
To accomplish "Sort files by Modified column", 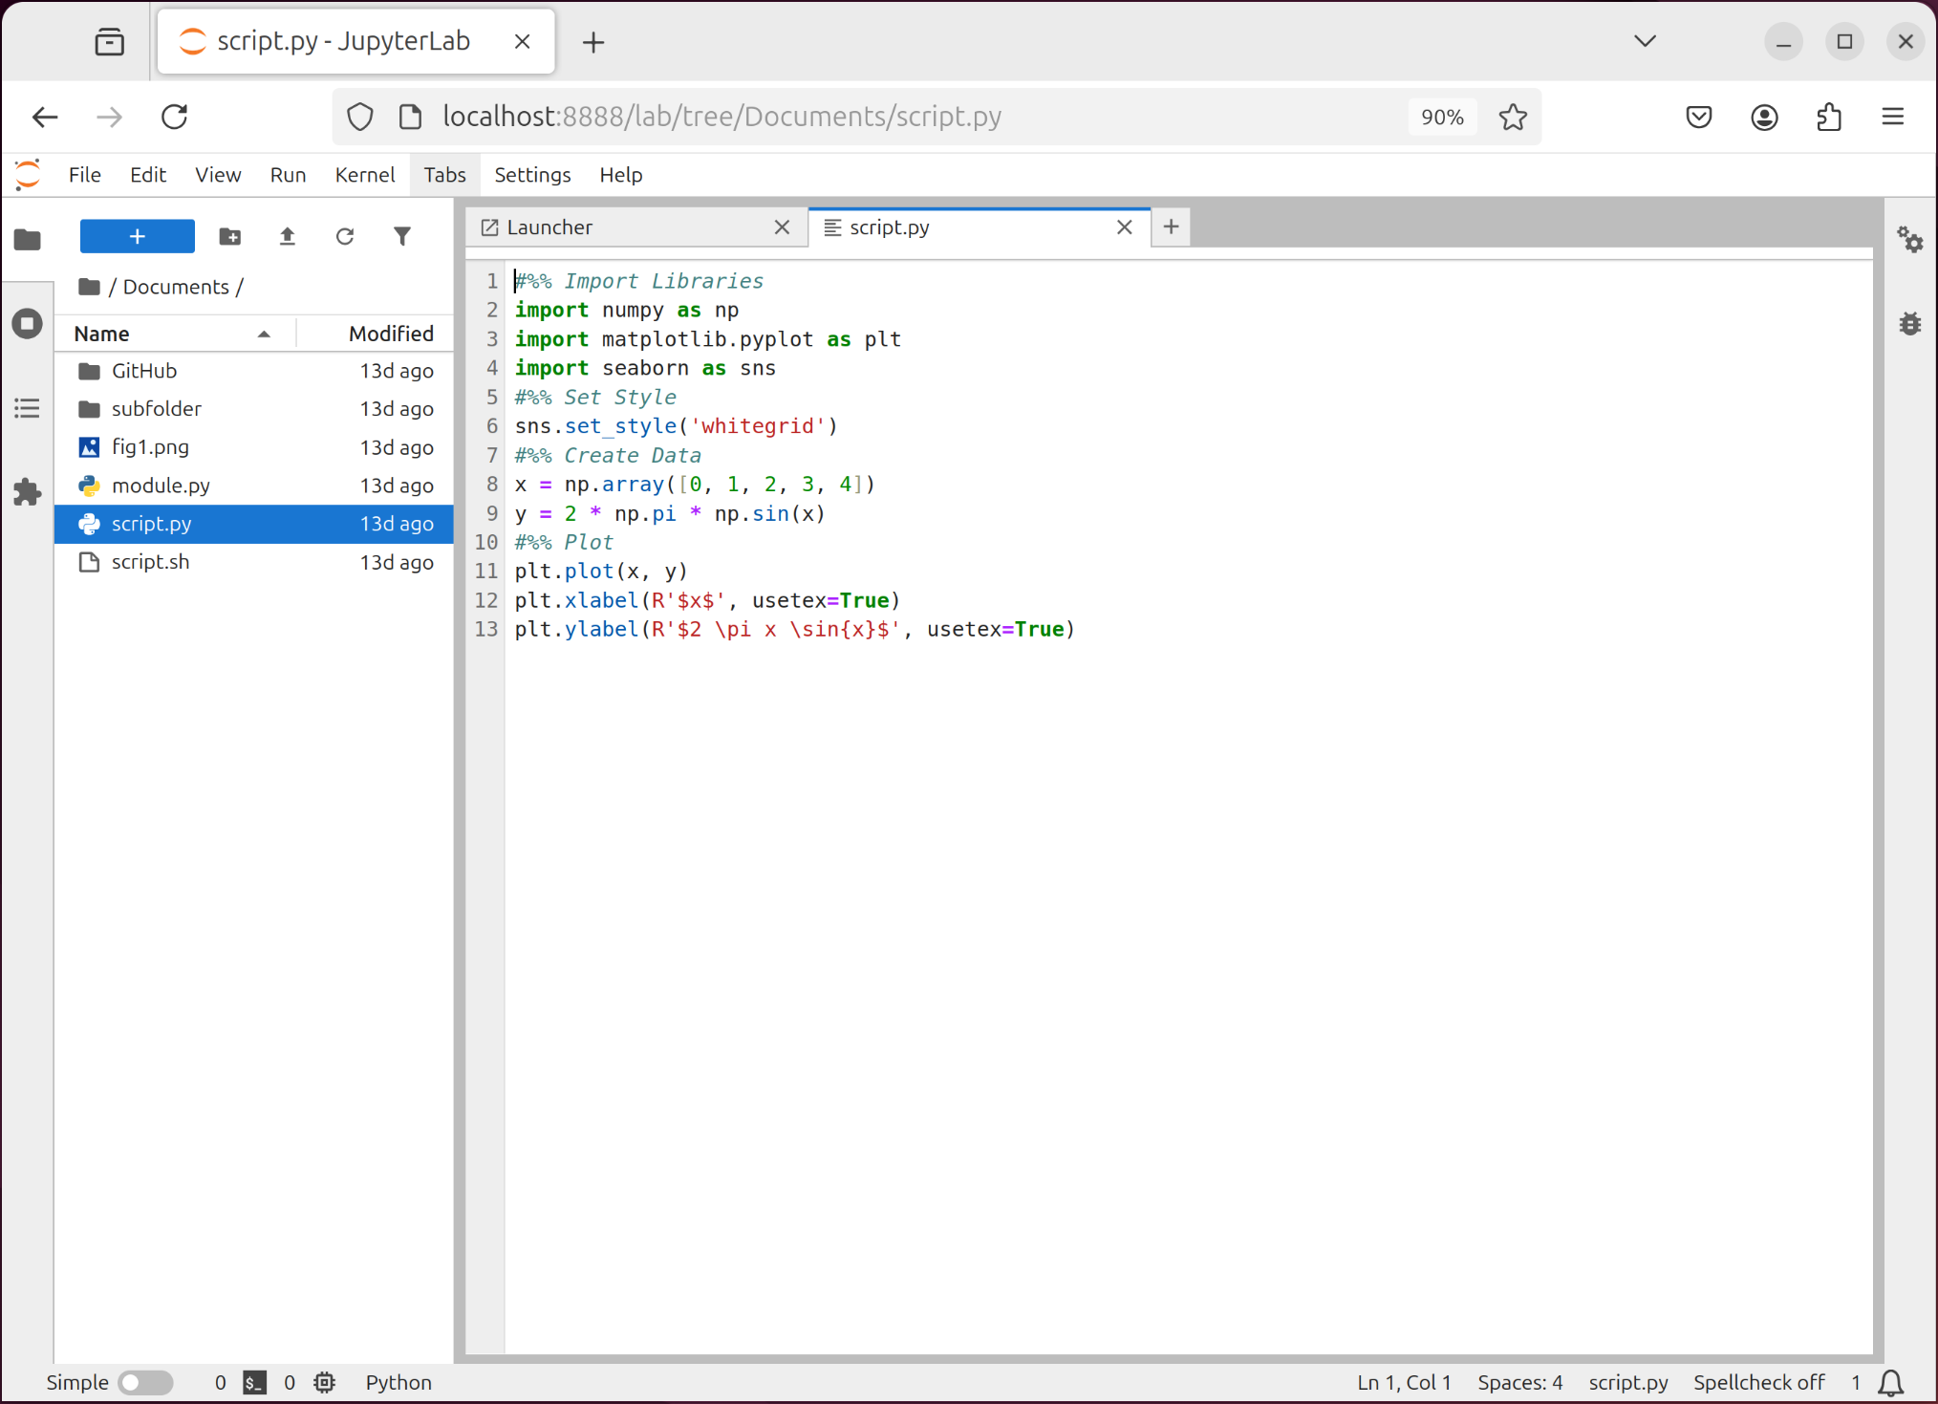I will click(x=375, y=334).
